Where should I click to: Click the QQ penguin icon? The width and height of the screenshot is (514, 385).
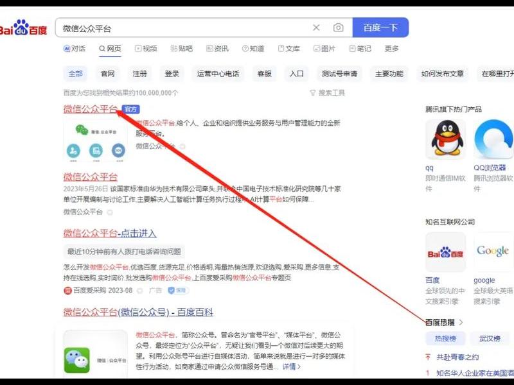(445, 139)
